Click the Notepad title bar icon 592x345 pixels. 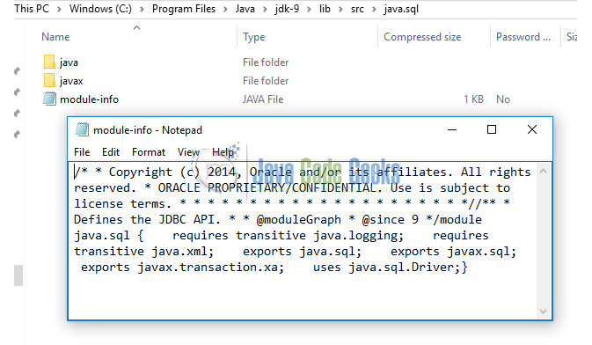(82, 129)
